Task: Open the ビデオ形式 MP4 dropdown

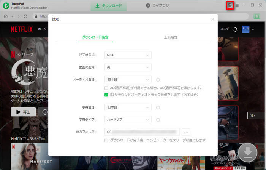Action: (128, 55)
